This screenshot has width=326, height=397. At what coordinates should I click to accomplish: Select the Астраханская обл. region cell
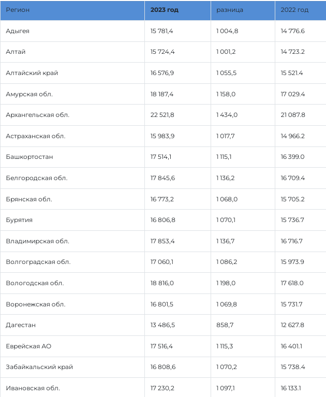pos(36,136)
